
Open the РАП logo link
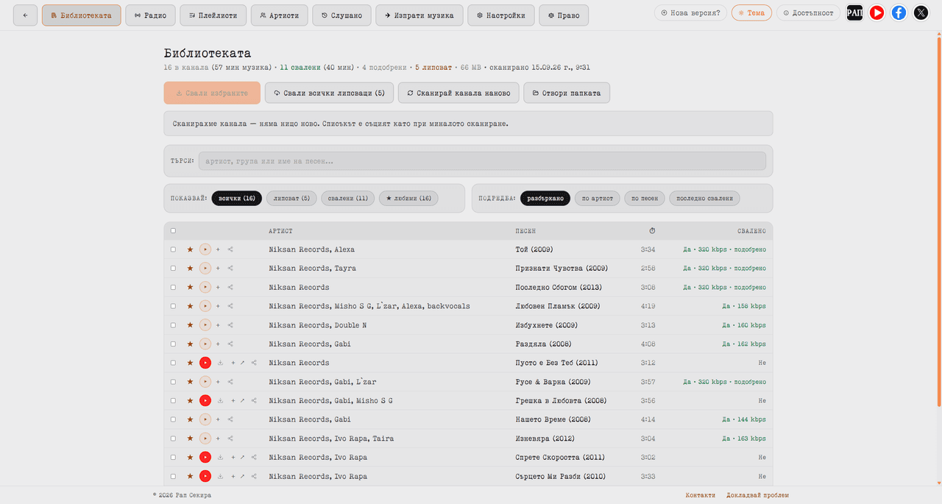(854, 13)
